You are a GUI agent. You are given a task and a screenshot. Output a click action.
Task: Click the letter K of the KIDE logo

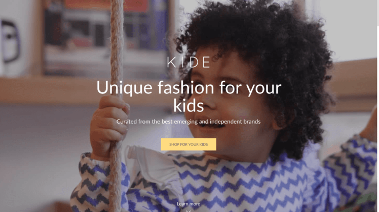171,62
